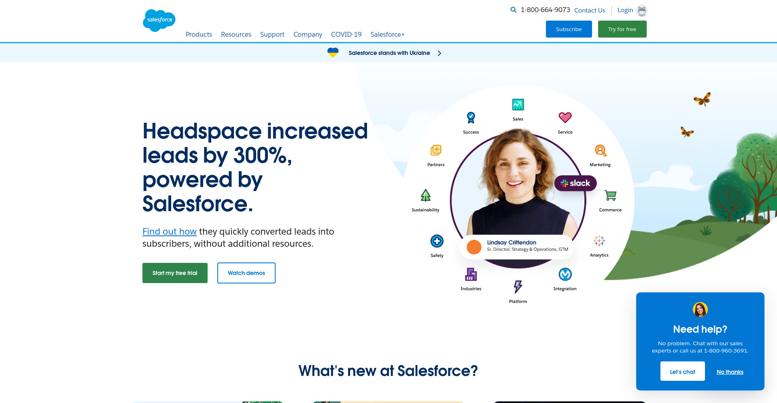Follow the Find out how link
777x403 pixels.
[x=170, y=231]
